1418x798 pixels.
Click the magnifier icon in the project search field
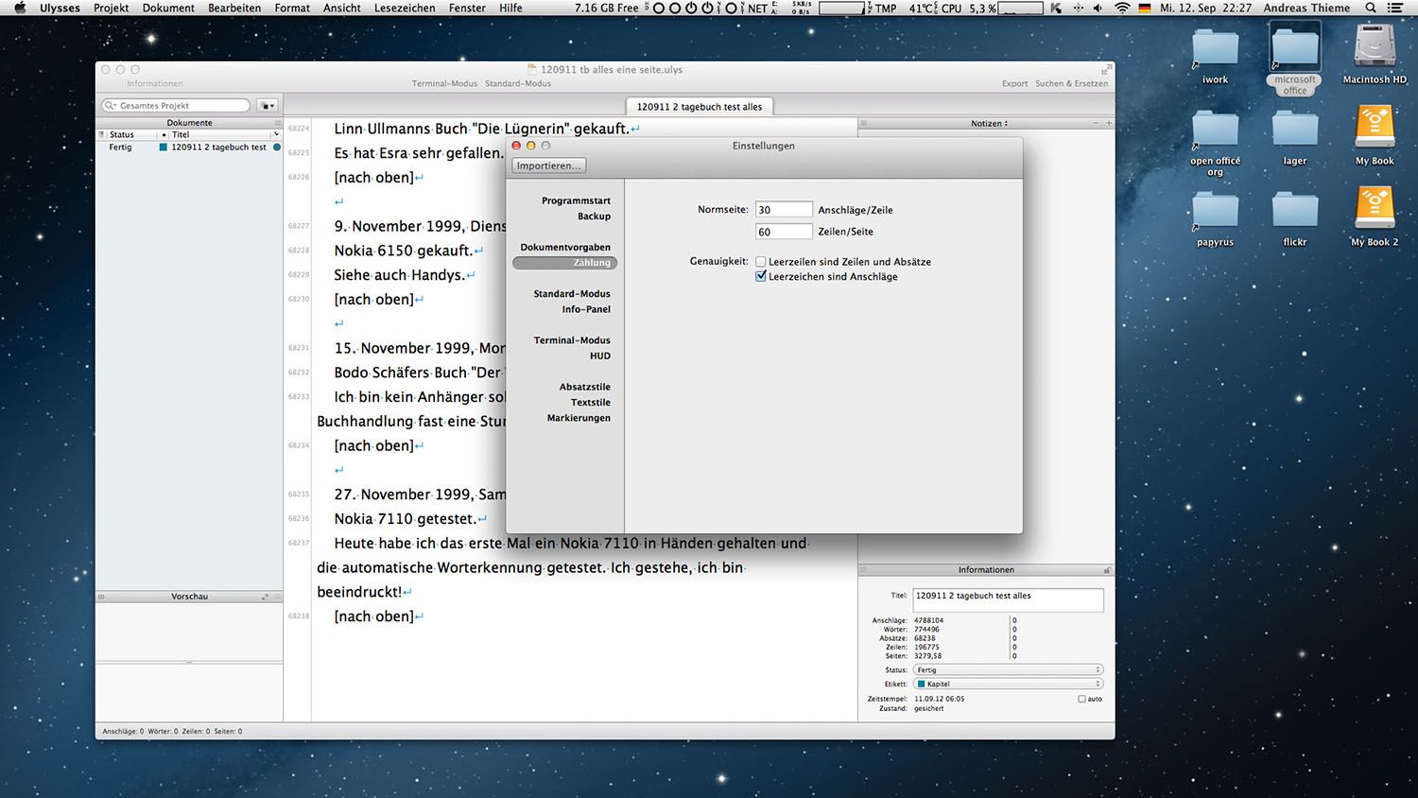(111, 106)
